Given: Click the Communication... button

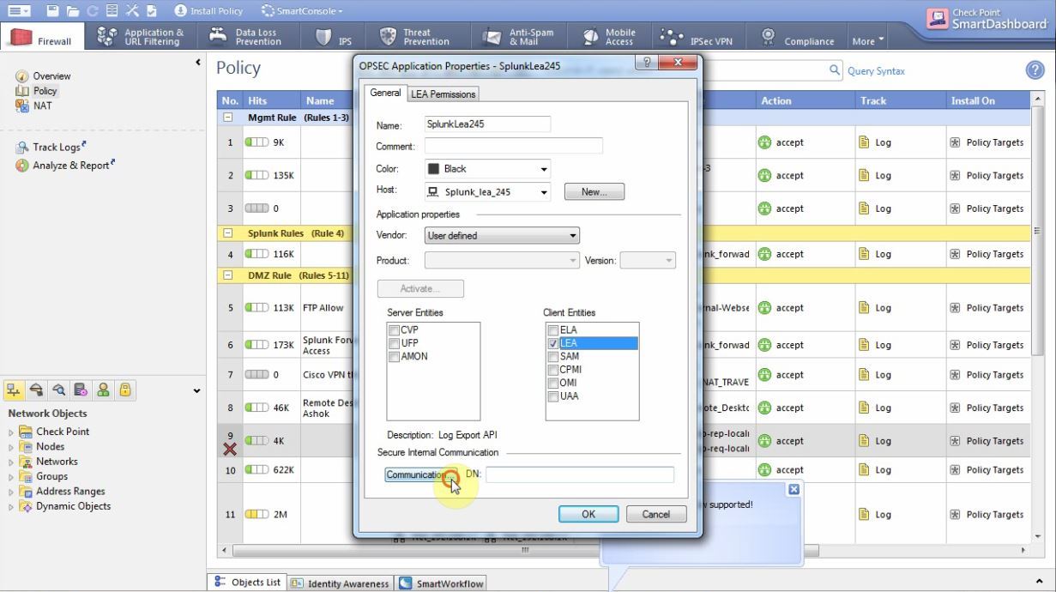Looking at the screenshot, I should pyautogui.click(x=421, y=474).
